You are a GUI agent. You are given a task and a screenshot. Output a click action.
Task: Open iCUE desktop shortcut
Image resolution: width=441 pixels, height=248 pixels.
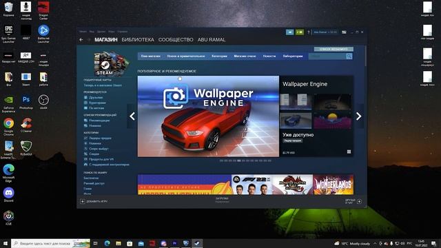(x=8, y=218)
